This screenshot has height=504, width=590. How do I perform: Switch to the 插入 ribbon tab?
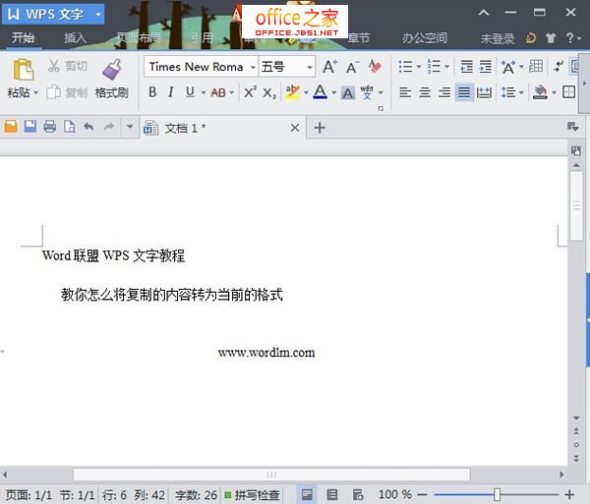(x=75, y=38)
